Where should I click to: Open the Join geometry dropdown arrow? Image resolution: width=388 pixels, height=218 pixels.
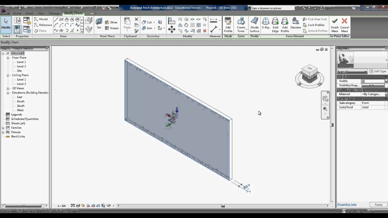point(155,28)
